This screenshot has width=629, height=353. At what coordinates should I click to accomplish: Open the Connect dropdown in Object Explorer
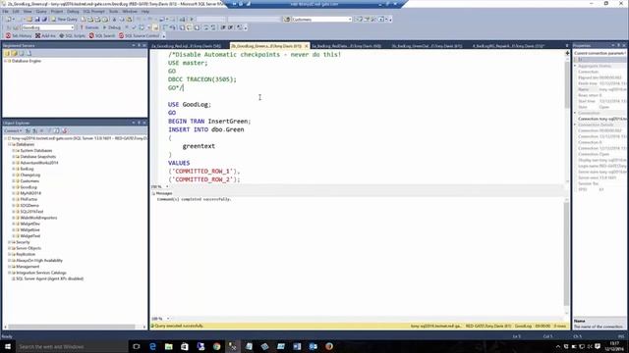click(x=13, y=130)
